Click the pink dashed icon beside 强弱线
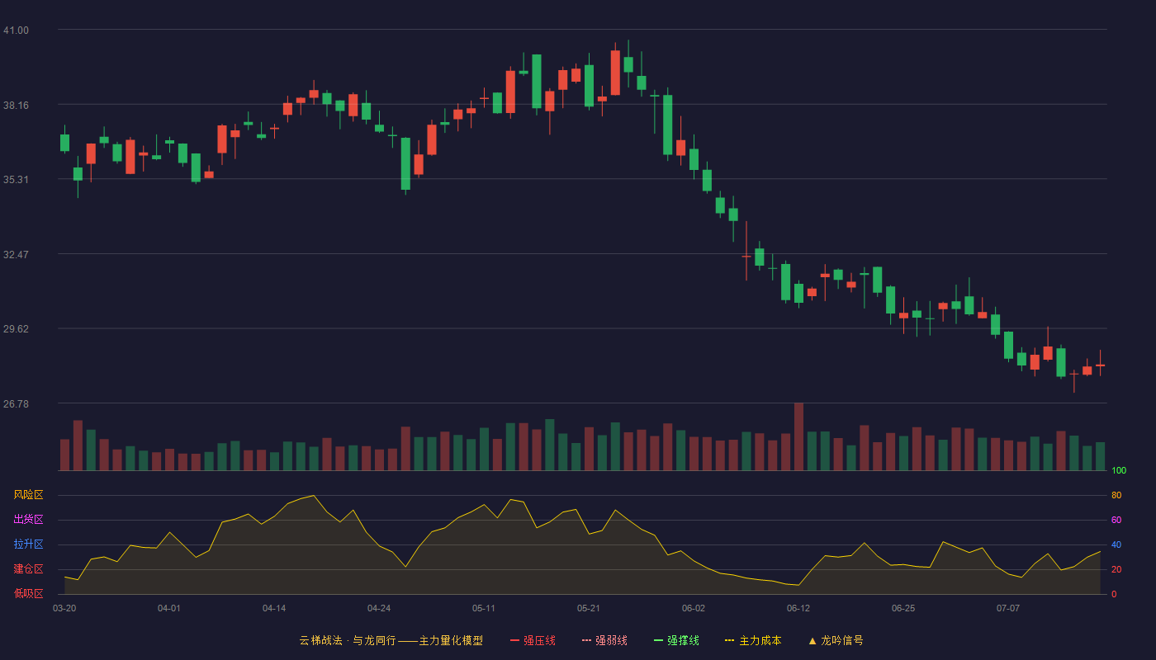The height and width of the screenshot is (660, 1156). 586,640
